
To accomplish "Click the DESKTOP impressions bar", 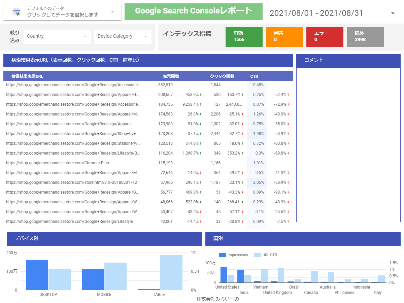I will click(37, 275).
